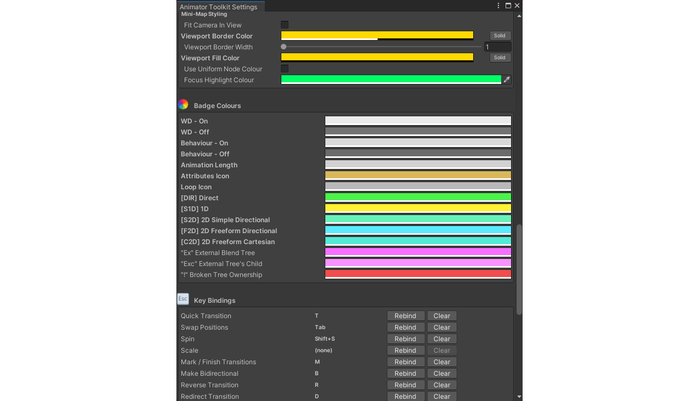The height and width of the screenshot is (401, 699).
Task: Click the Attributes Icon label
Action: pos(205,176)
